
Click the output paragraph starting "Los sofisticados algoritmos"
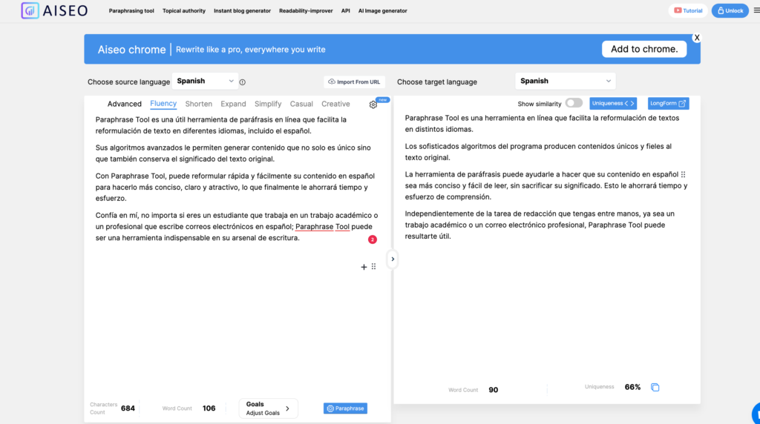(x=538, y=151)
